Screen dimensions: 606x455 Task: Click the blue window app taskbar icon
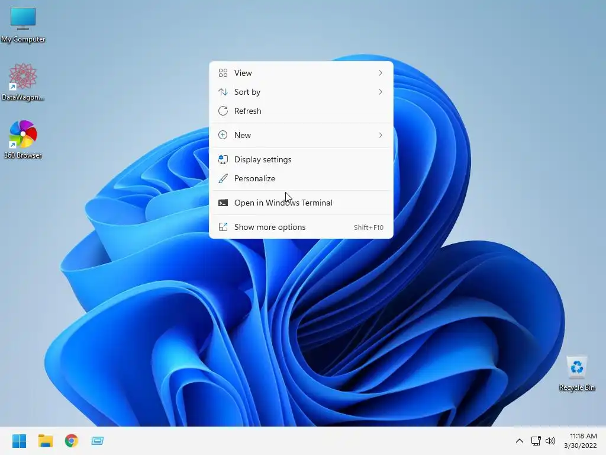[98, 441]
